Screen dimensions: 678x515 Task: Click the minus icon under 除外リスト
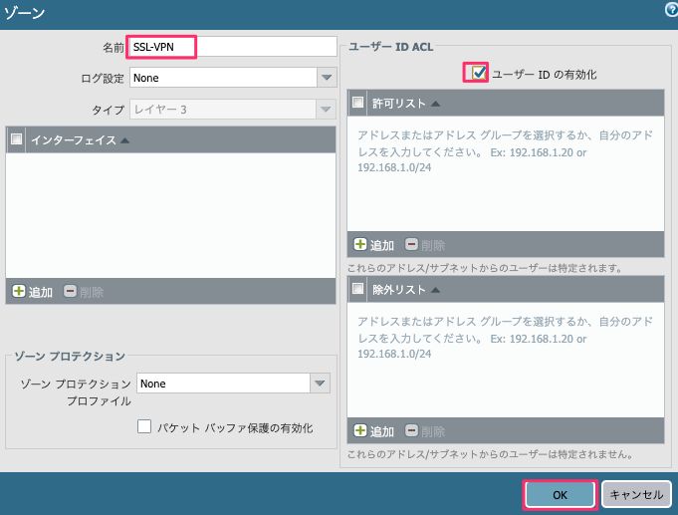point(411,430)
